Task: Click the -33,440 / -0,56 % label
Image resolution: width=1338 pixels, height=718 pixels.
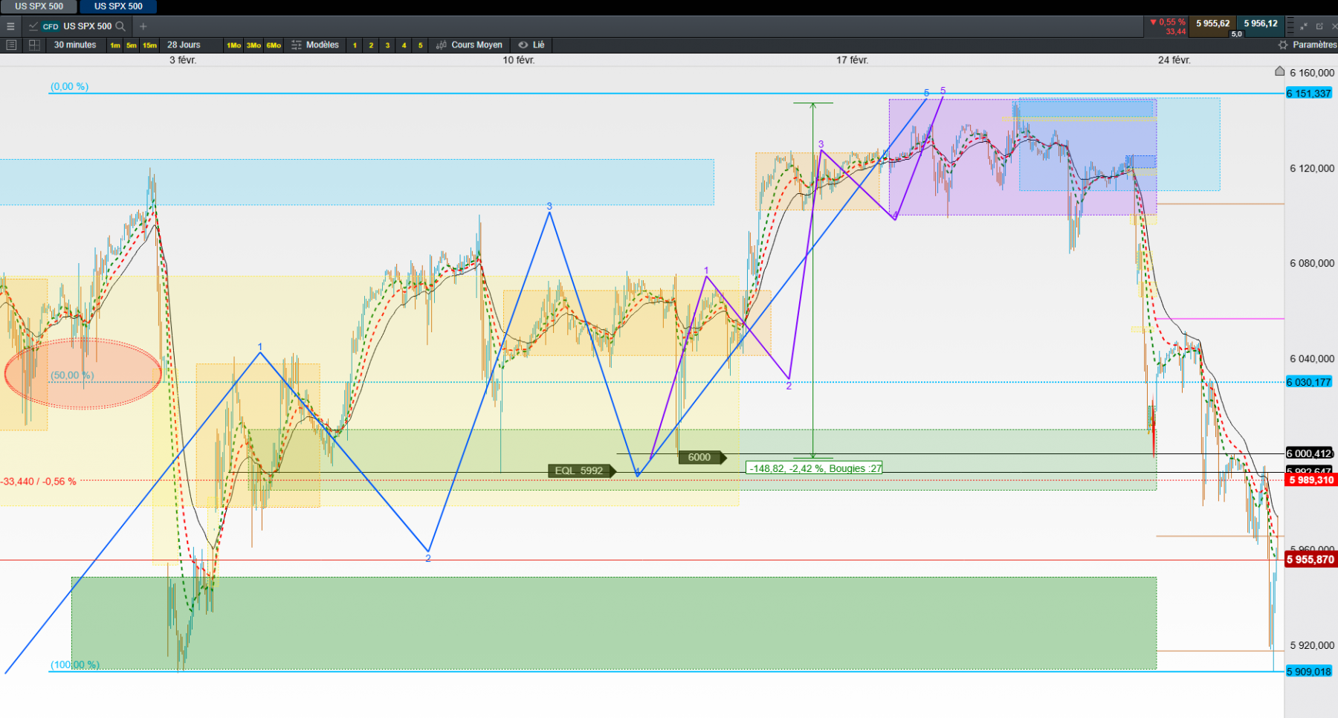Action: tap(39, 482)
